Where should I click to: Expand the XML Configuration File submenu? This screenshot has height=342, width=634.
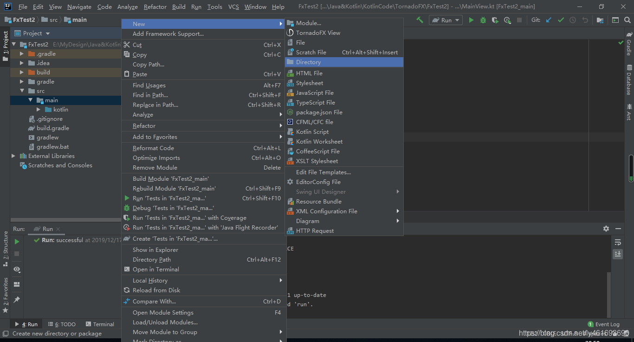(x=344, y=211)
